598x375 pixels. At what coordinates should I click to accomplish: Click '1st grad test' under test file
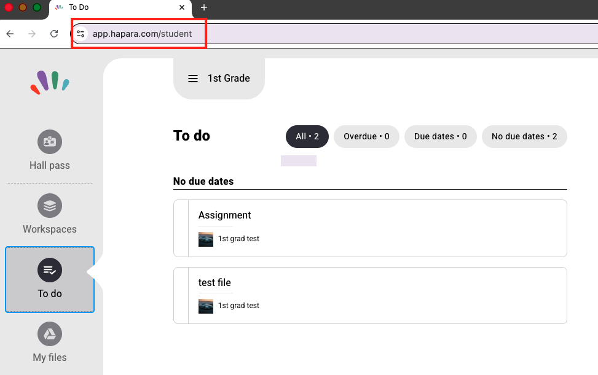click(x=238, y=306)
